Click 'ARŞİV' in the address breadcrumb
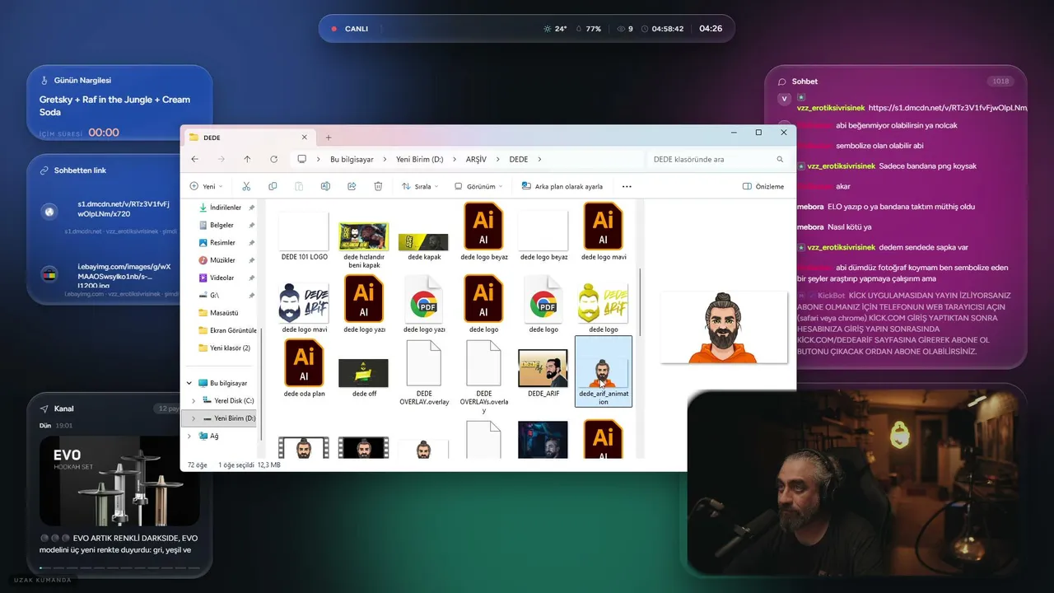This screenshot has height=593, width=1054. [x=477, y=159]
